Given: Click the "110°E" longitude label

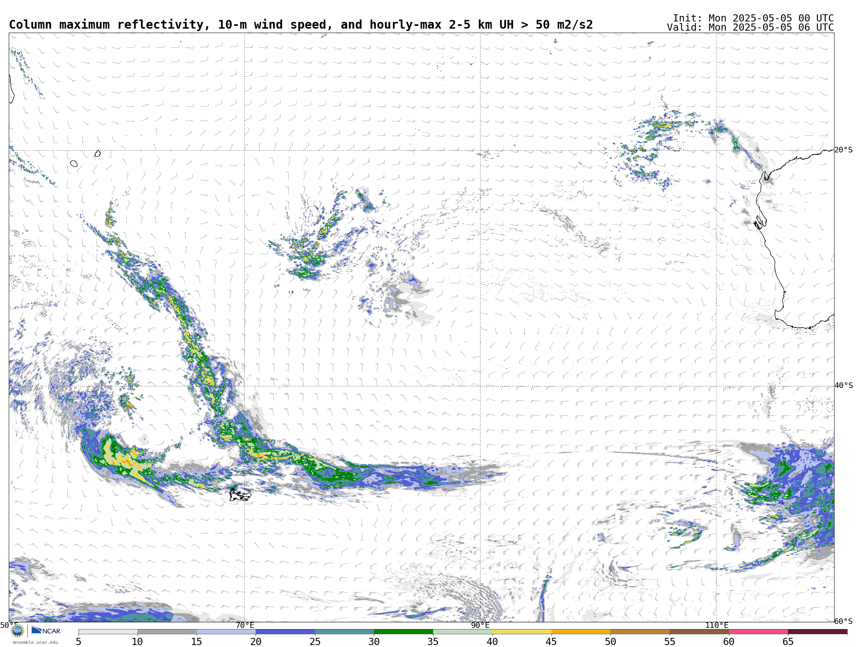Looking at the screenshot, I should tap(717, 625).
